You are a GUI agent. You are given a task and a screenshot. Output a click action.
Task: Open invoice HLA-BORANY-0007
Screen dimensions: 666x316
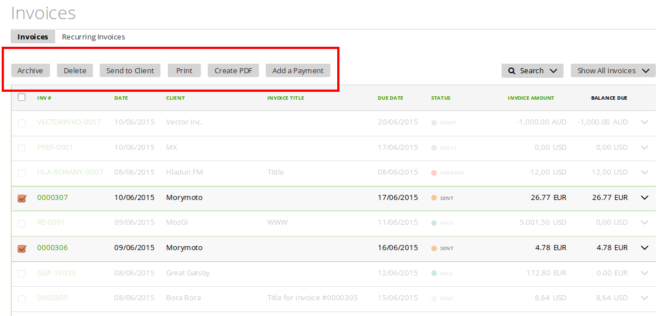tap(70, 172)
